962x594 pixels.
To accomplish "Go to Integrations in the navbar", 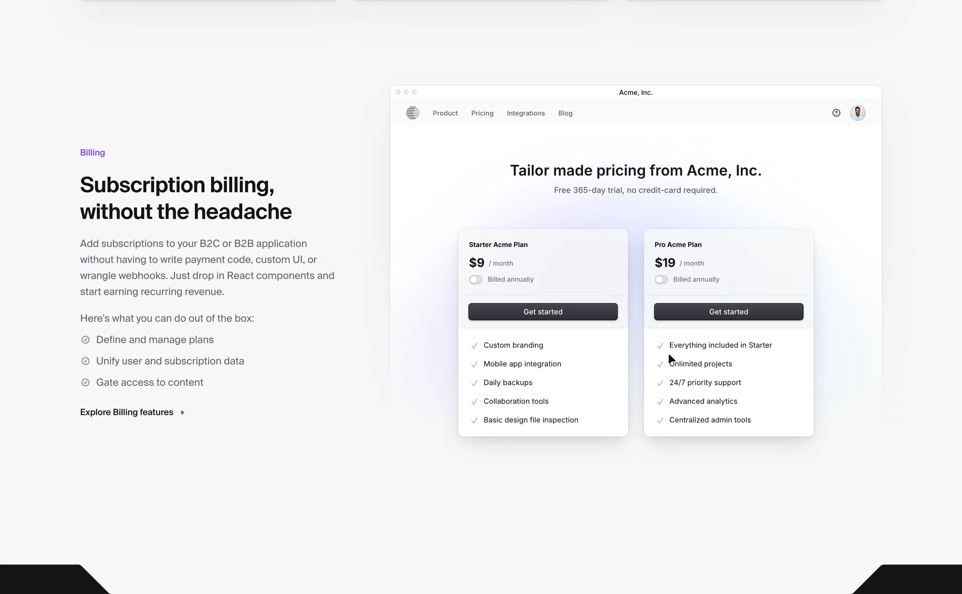I will click(526, 113).
